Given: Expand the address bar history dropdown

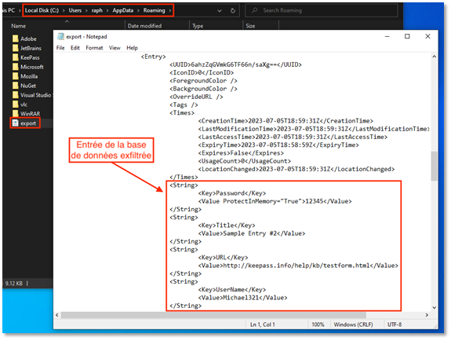Looking at the screenshot, I should [x=220, y=11].
